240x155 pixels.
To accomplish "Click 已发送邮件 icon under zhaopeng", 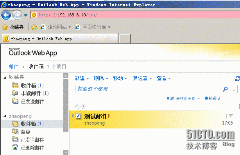I will tap(15, 139).
